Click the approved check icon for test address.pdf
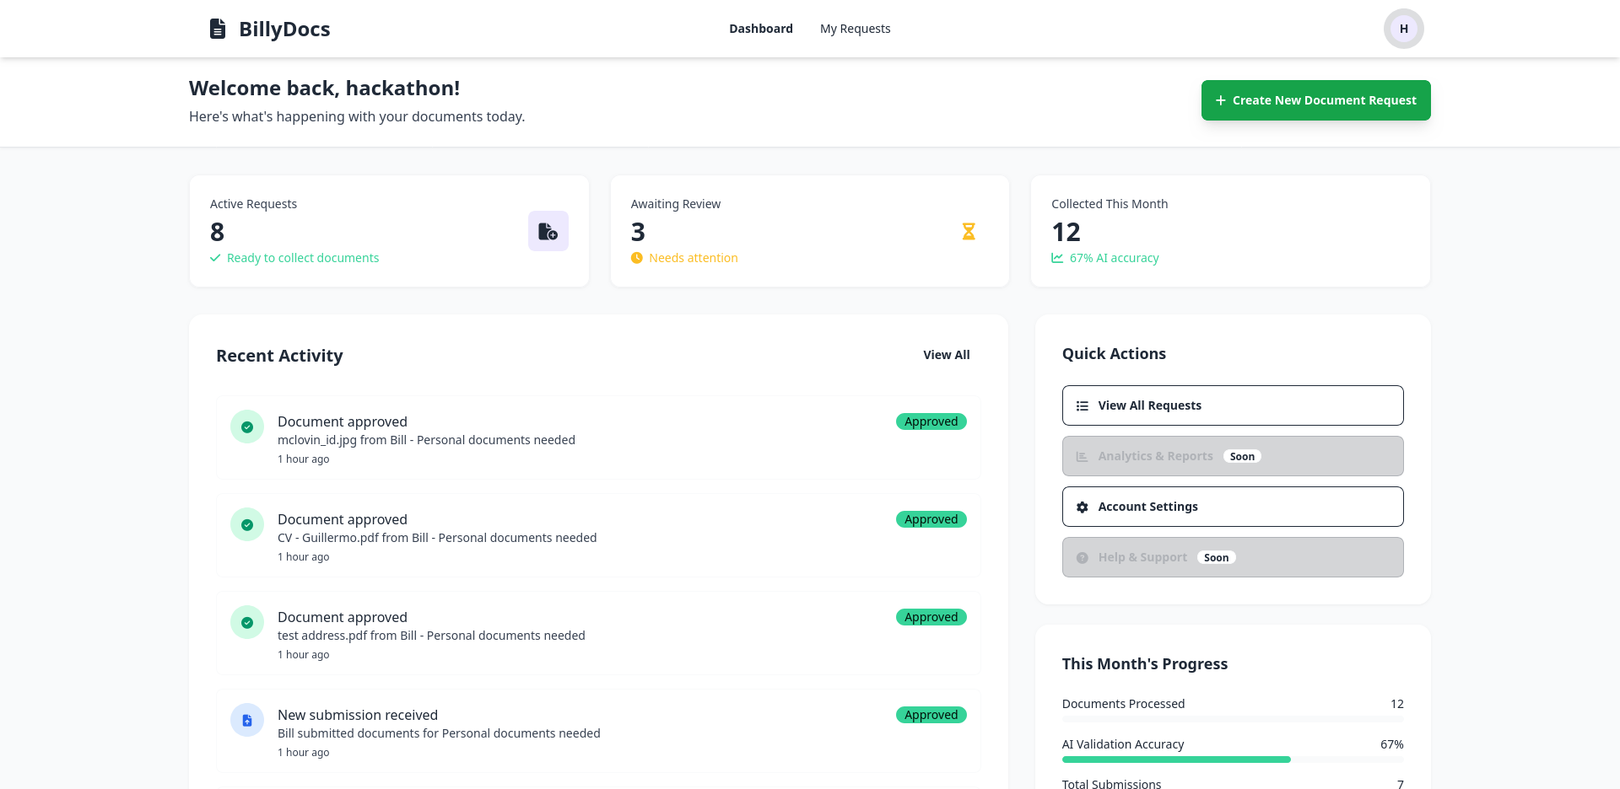Viewport: 1620px width, 789px height. point(247,622)
